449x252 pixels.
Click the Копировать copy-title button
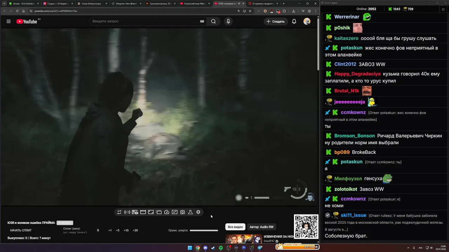pos(65,223)
